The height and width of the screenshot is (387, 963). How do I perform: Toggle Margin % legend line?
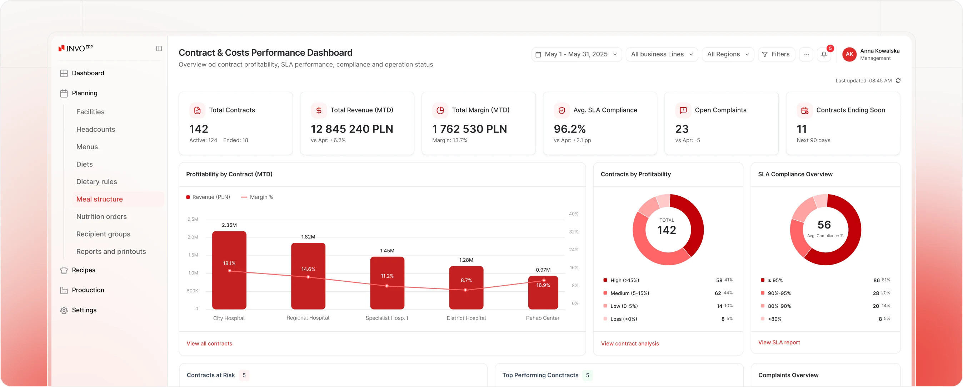244,197
